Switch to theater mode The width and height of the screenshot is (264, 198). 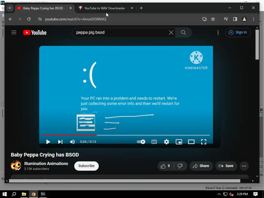(191, 142)
